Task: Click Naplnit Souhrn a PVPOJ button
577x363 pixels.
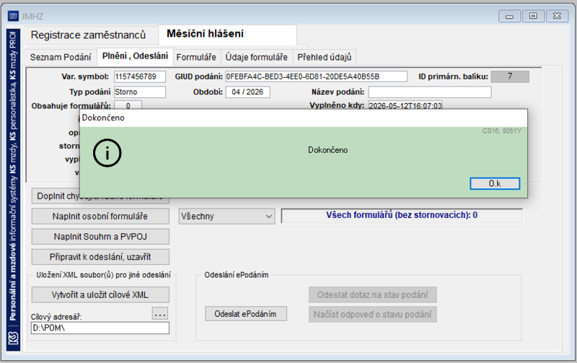Action: tap(100, 237)
